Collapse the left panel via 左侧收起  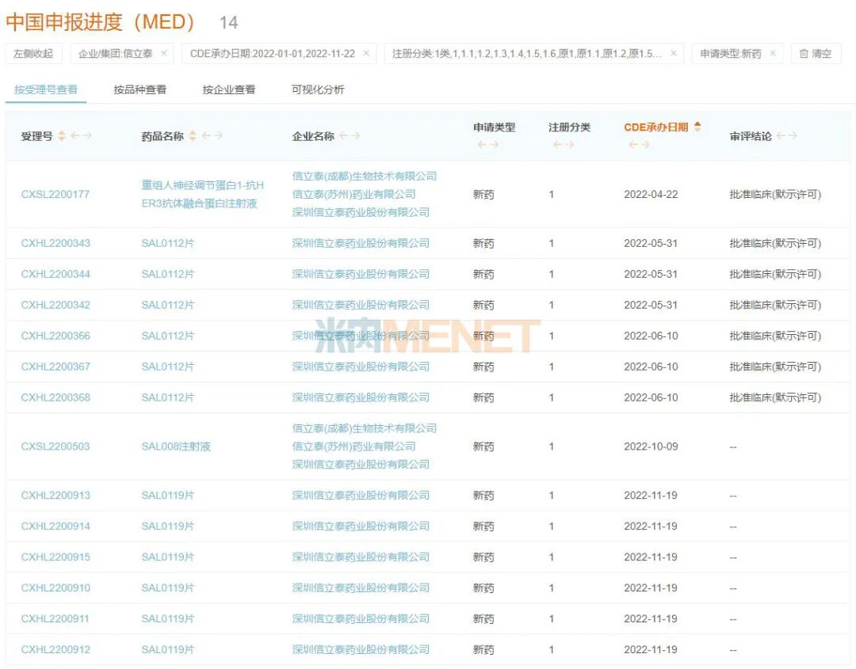tap(34, 54)
